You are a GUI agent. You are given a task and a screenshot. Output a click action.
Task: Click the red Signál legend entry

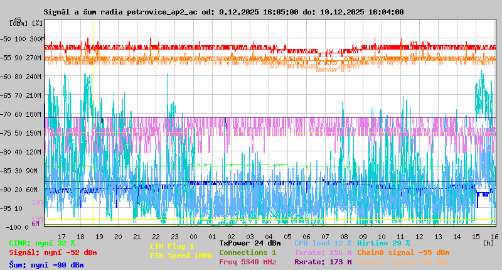tap(53, 252)
